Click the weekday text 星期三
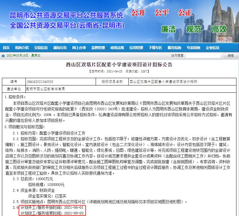The height and width of the screenshot is (216, 239). point(36,56)
